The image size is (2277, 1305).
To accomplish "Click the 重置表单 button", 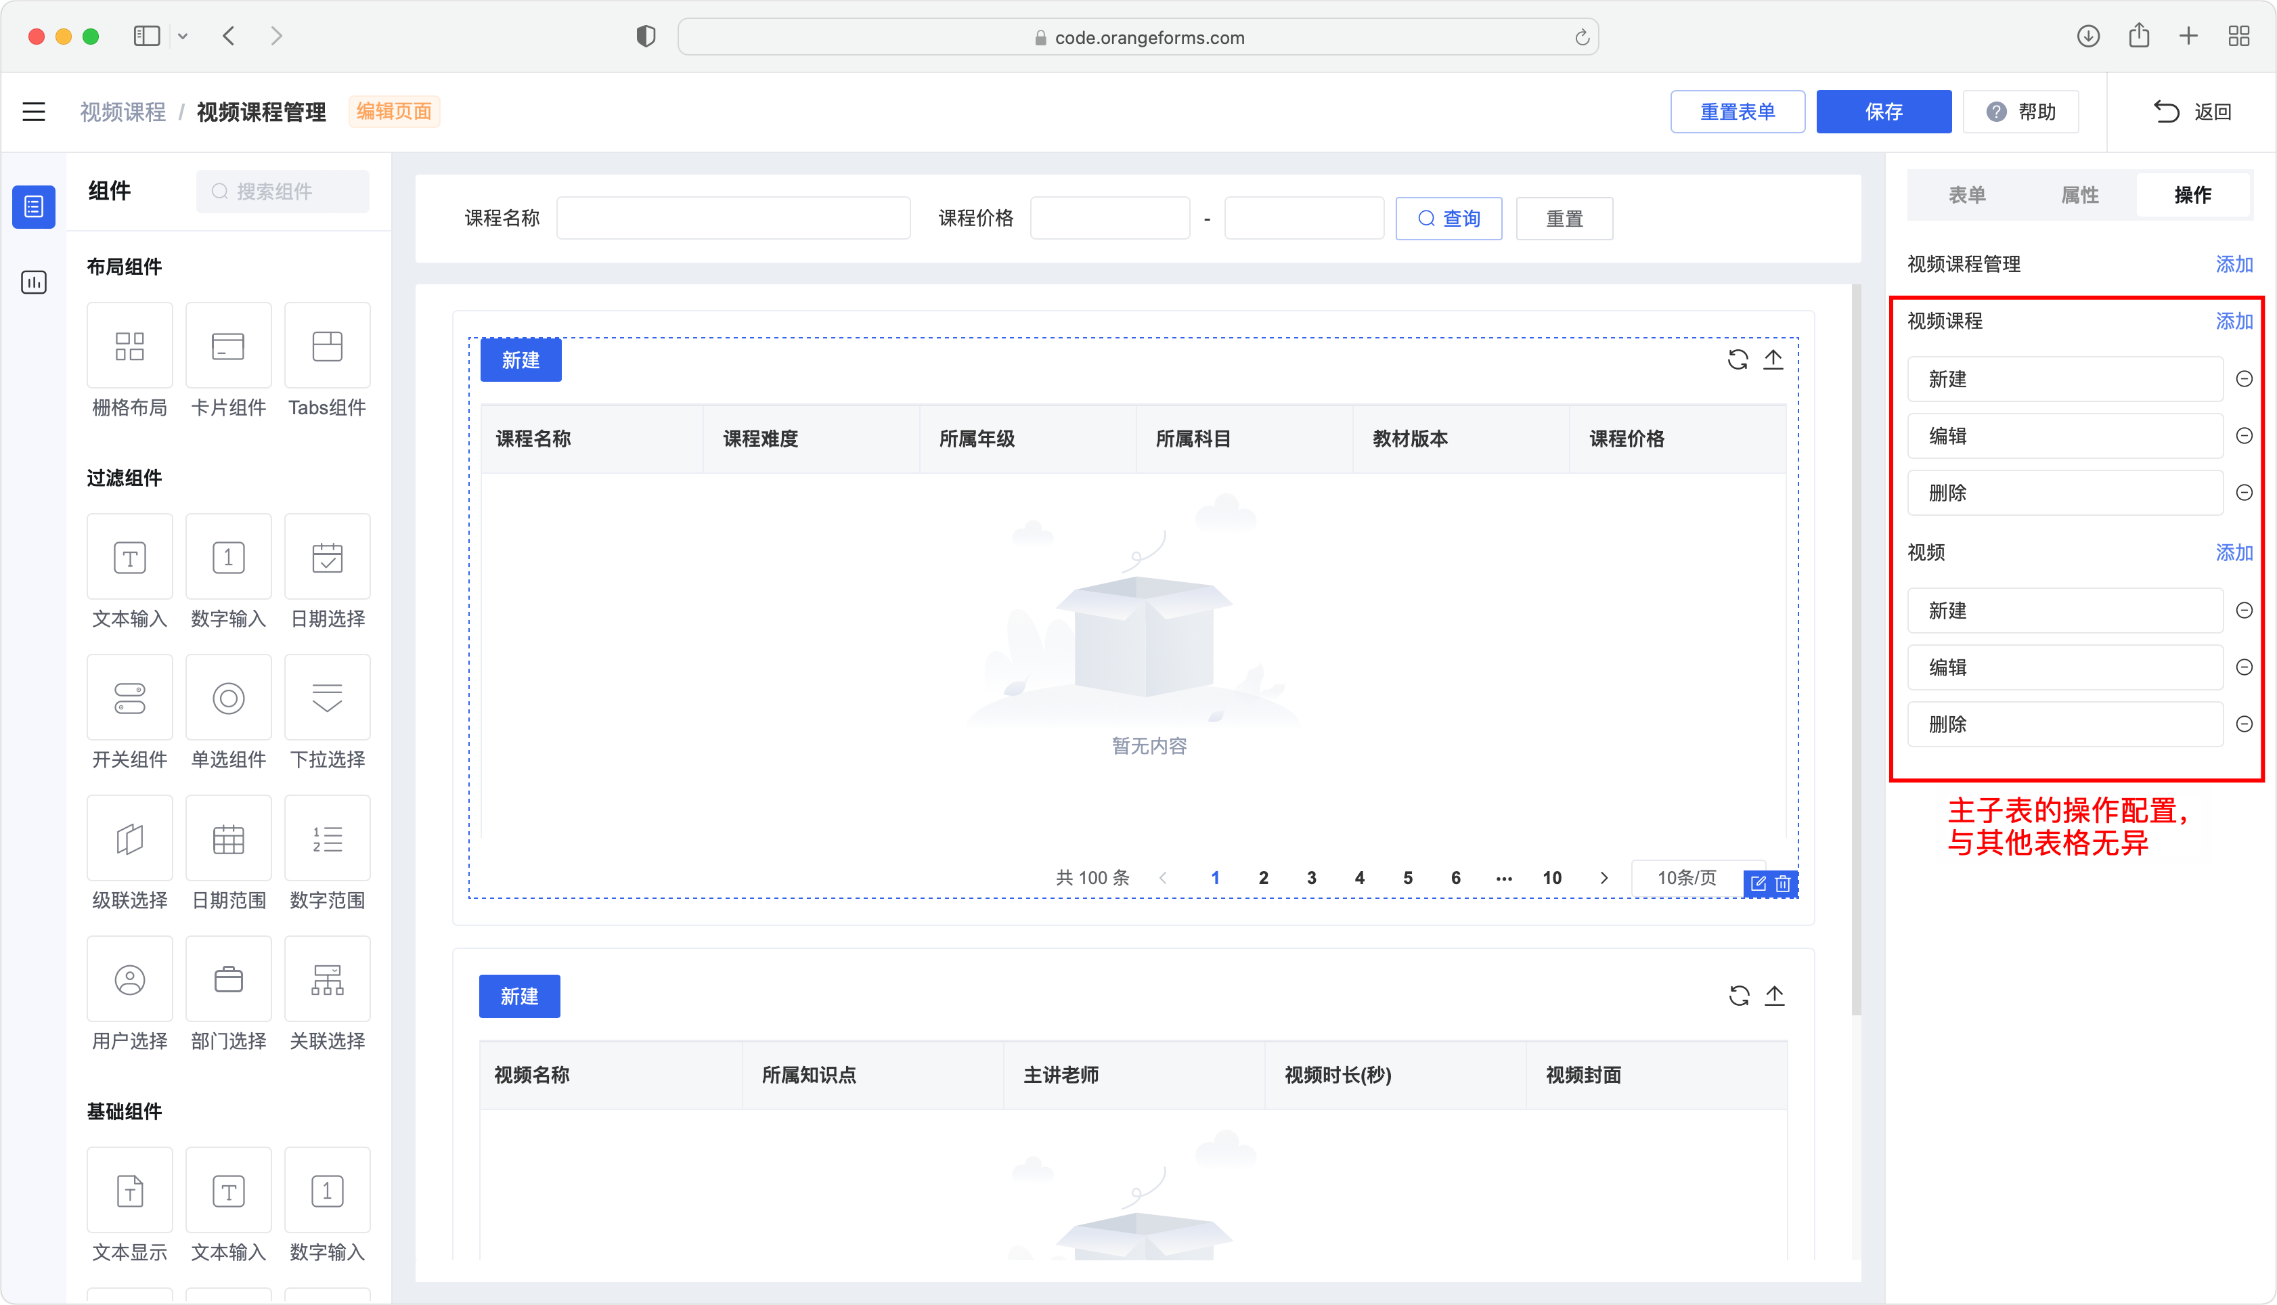I will pos(1738,112).
